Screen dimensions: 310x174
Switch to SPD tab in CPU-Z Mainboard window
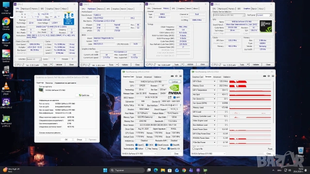pos(108,9)
